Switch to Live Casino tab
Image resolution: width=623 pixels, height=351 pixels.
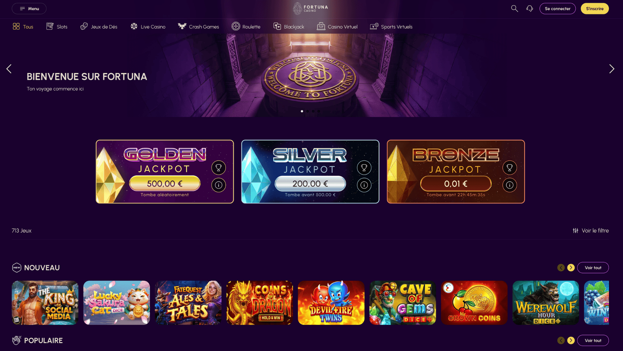[148, 27]
